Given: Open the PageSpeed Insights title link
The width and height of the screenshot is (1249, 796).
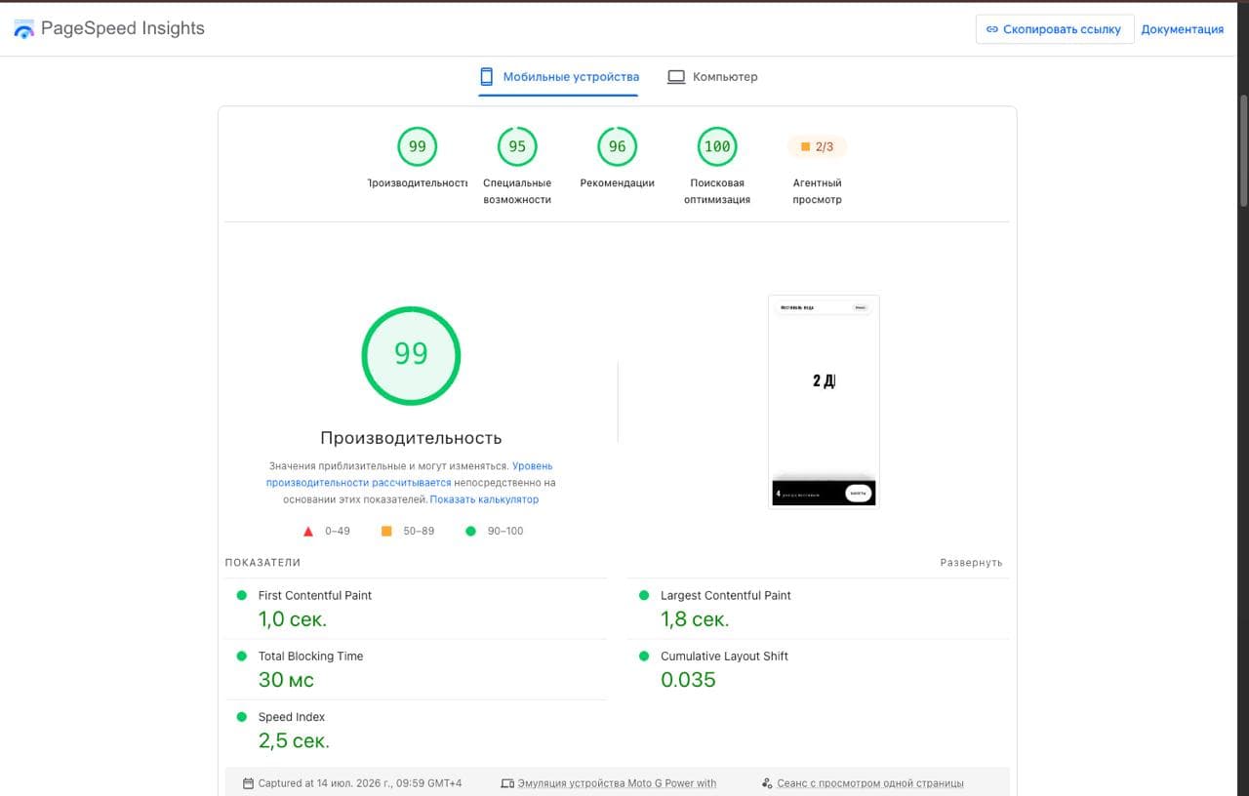Looking at the screenshot, I should 123,28.
